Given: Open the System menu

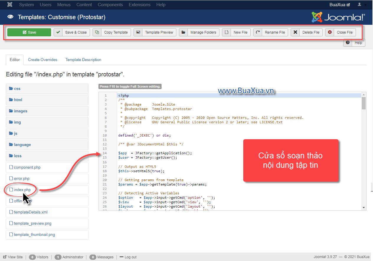Looking at the screenshot, I should pyautogui.click(x=26, y=5).
